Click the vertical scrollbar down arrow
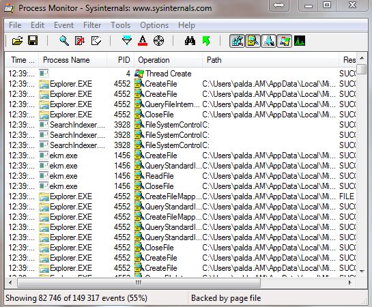 tap(362, 272)
